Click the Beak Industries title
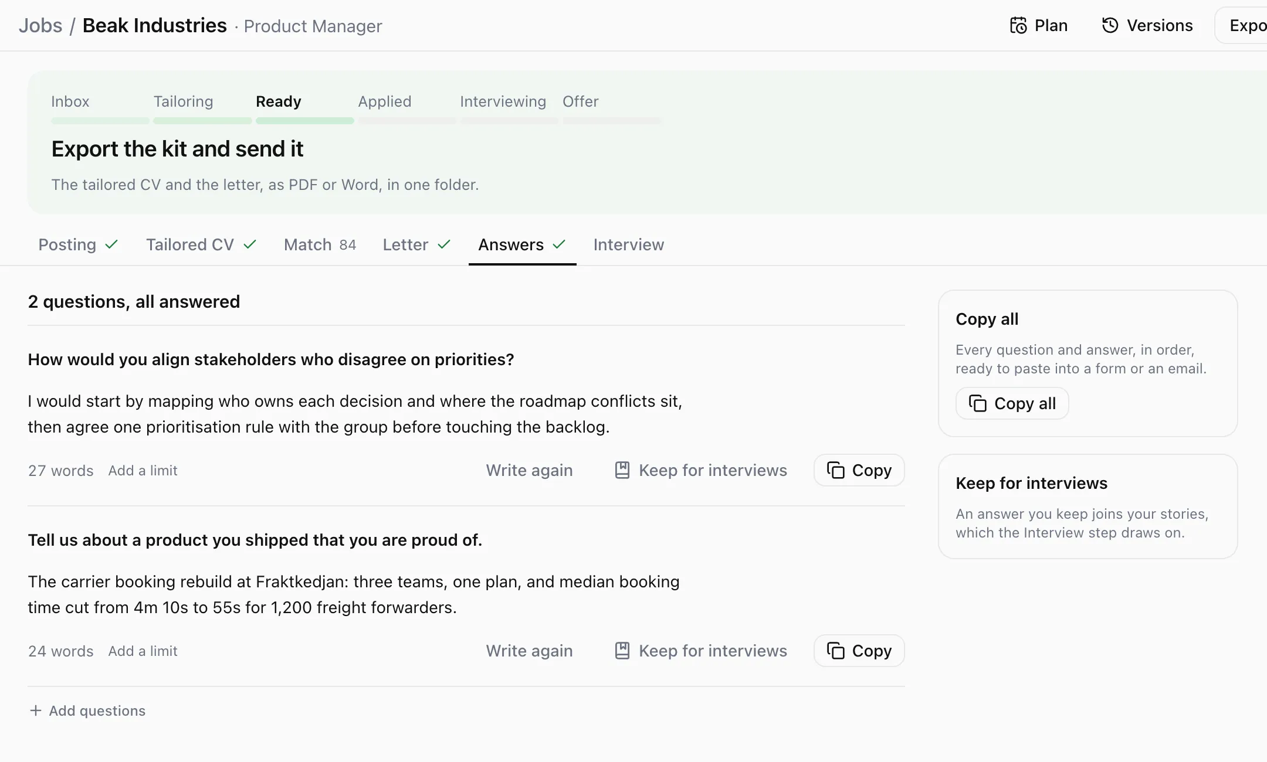1267x762 pixels. point(154,26)
